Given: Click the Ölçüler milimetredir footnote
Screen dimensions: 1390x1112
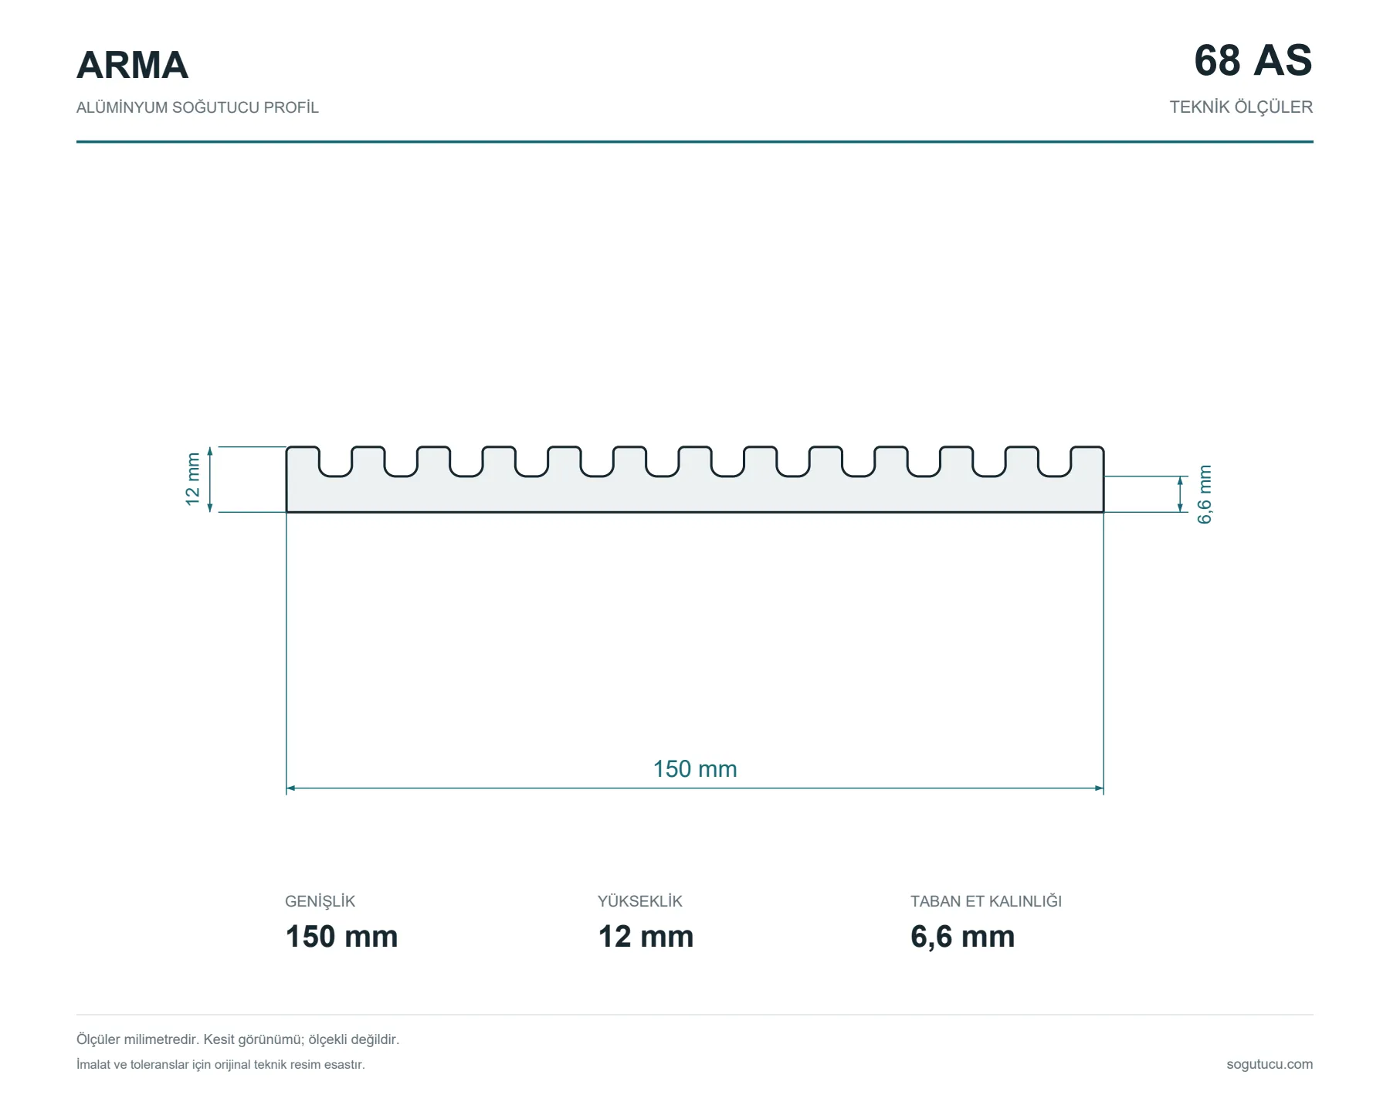Looking at the screenshot, I should click(x=238, y=1039).
